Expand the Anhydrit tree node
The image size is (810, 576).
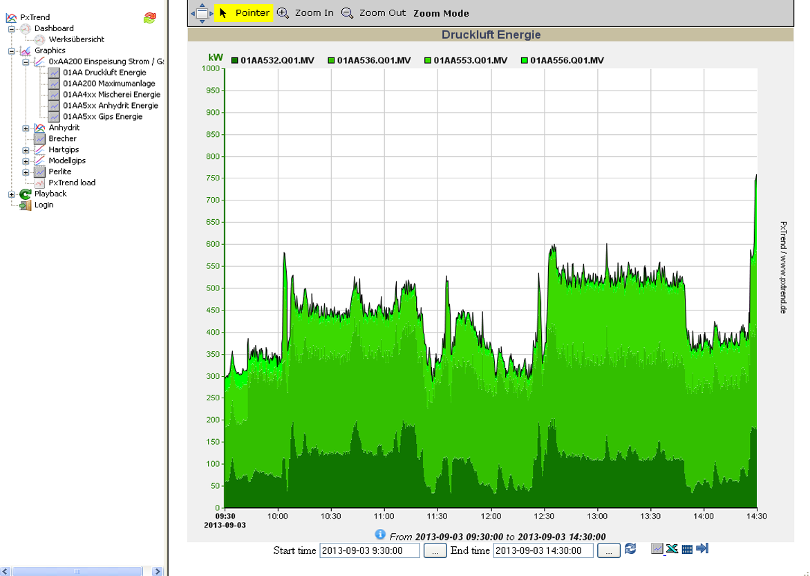coord(26,128)
